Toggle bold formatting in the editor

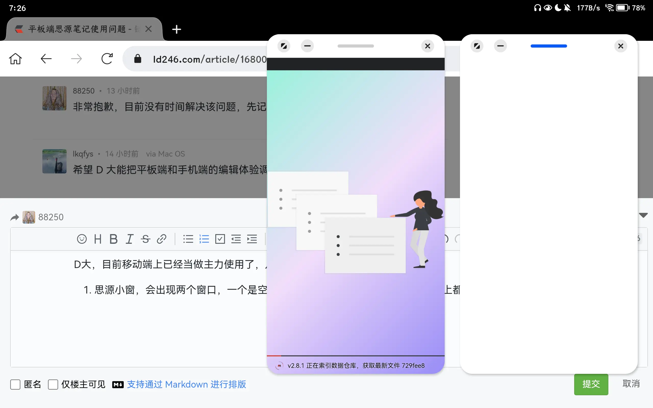[x=114, y=239]
